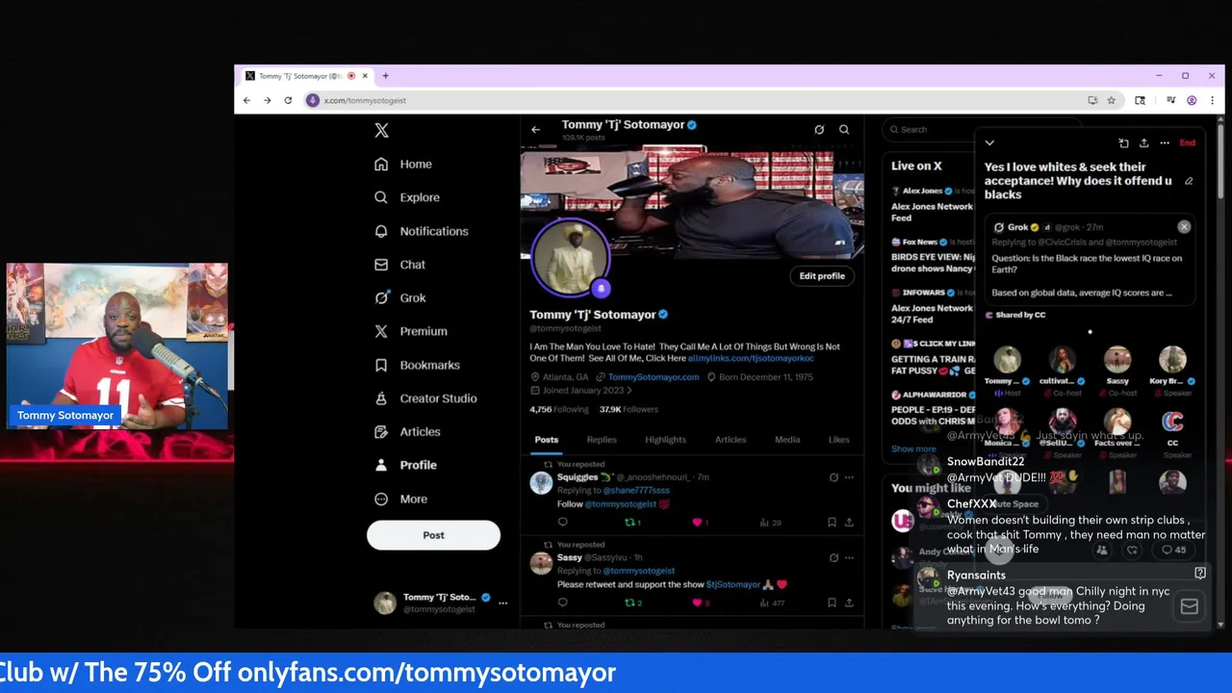The height and width of the screenshot is (693, 1232).
Task: Open the TommySotomayor.com link
Action: click(654, 377)
